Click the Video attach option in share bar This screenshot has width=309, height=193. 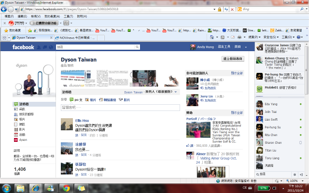[x=125, y=100]
